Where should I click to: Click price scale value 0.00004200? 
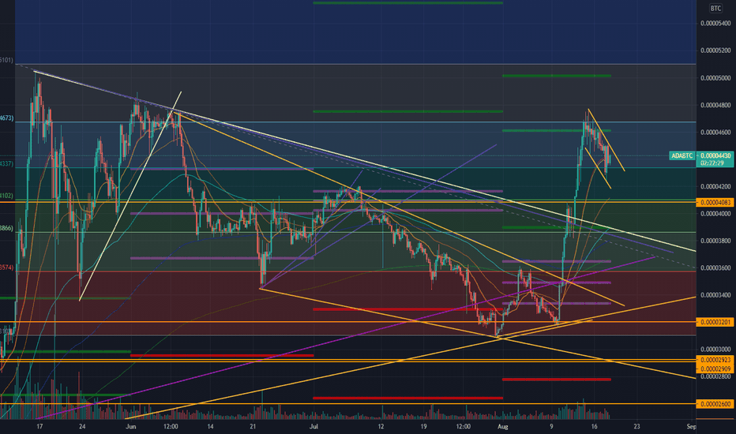(715, 187)
